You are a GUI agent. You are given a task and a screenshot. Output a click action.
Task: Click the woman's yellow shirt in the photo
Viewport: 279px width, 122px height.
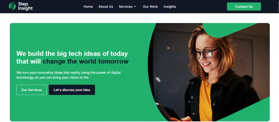point(207,99)
